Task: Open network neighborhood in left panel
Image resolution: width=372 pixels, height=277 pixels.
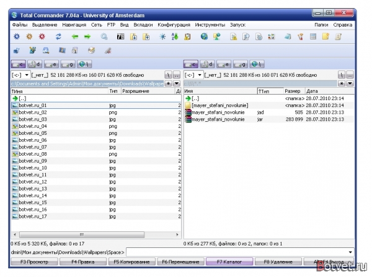Action: tap(84, 64)
